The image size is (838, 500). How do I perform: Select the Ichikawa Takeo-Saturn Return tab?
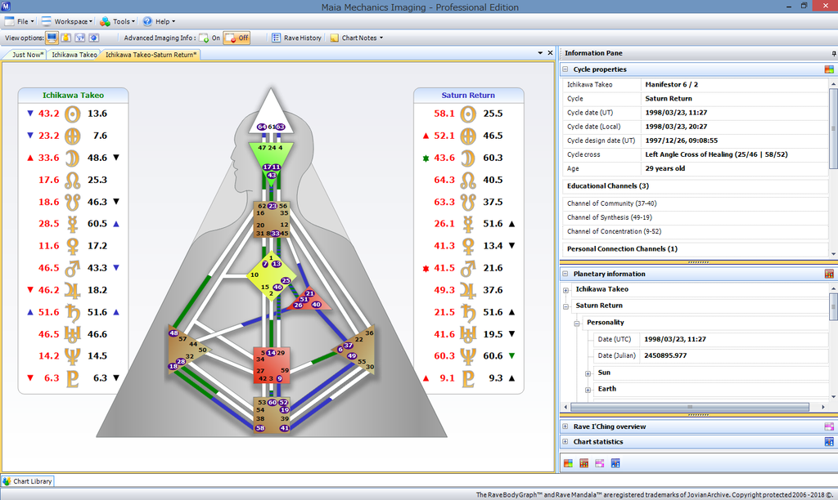(x=151, y=55)
